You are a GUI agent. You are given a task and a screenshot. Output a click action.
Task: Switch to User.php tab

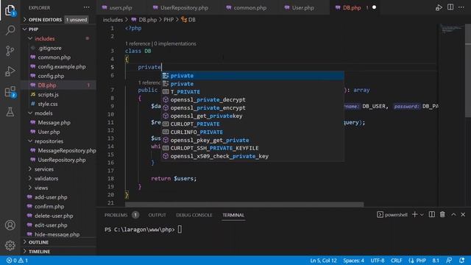[x=302, y=7]
